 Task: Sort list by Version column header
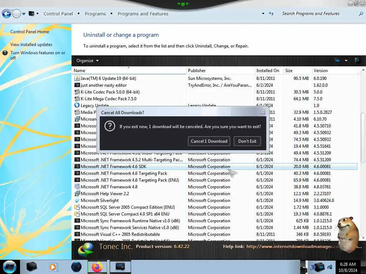(335, 71)
